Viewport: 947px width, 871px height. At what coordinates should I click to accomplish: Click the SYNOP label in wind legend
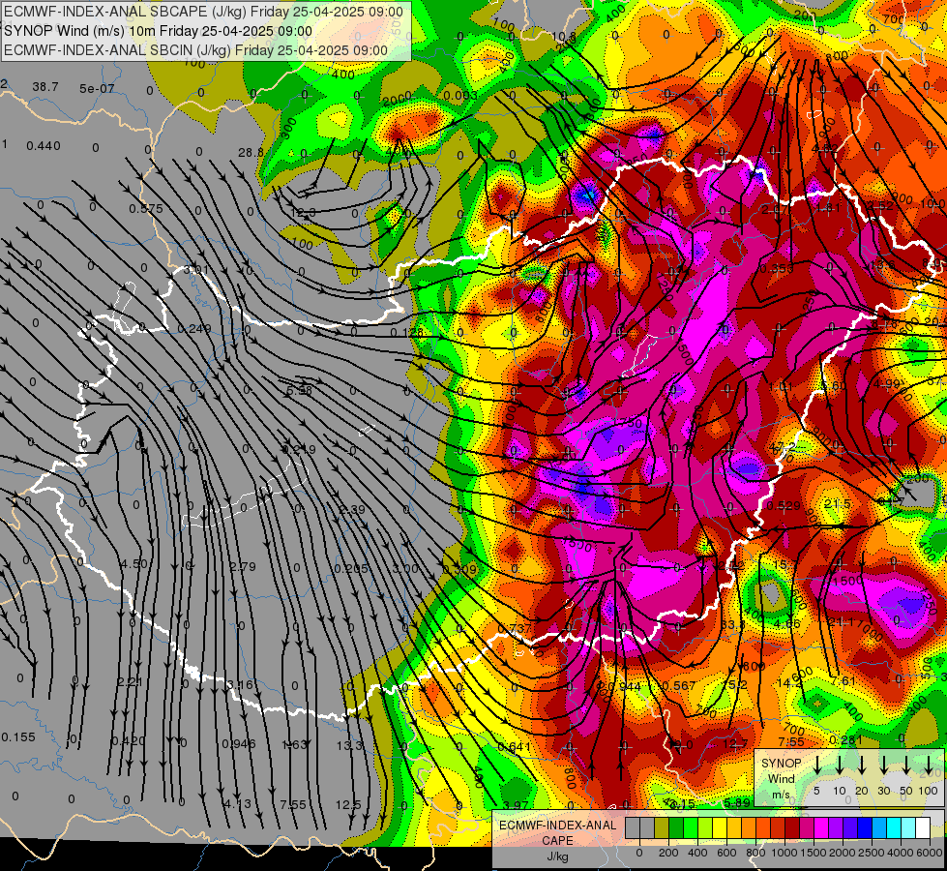781,764
